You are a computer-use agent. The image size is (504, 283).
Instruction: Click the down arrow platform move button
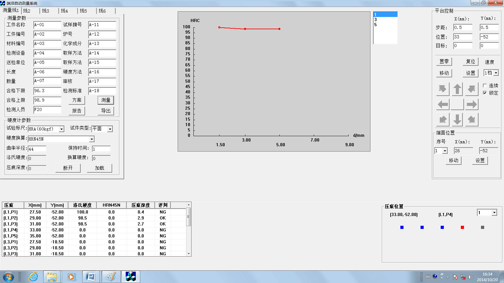tap(457, 119)
